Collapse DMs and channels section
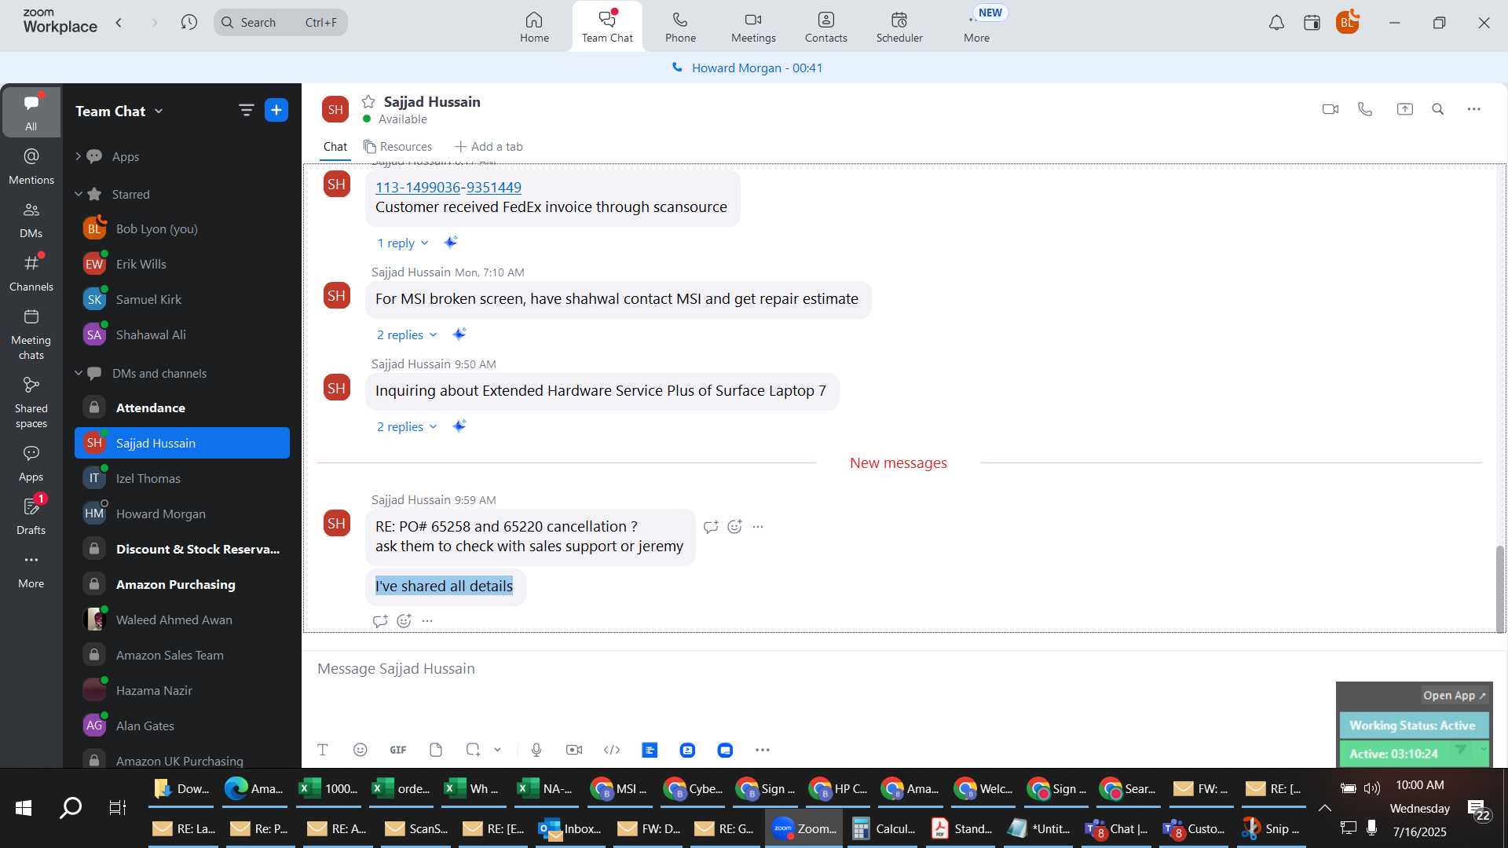The height and width of the screenshot is (848, 1508). coord(78,373)
